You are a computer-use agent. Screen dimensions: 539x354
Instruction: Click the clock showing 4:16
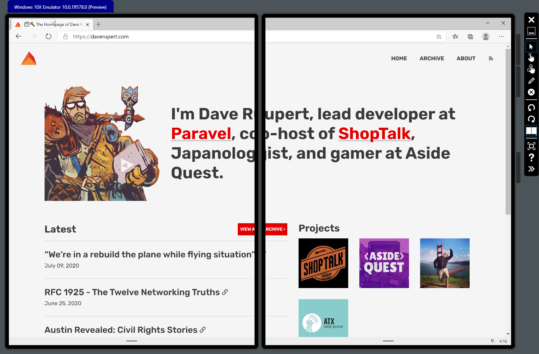[503, 341]
